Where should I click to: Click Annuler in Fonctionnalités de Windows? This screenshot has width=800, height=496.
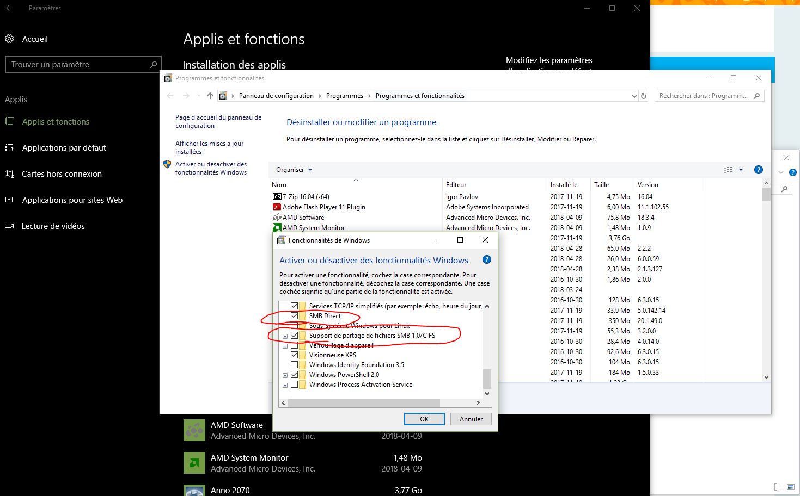tap(471, 419)
